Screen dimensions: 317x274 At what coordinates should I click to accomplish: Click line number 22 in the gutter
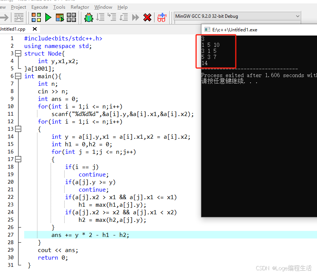(11, 197)
